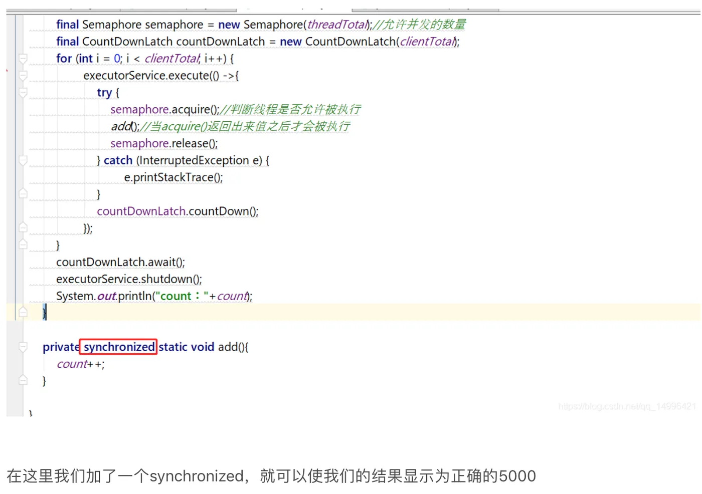Click the 'private' keyword of add method

coord(61,347)
